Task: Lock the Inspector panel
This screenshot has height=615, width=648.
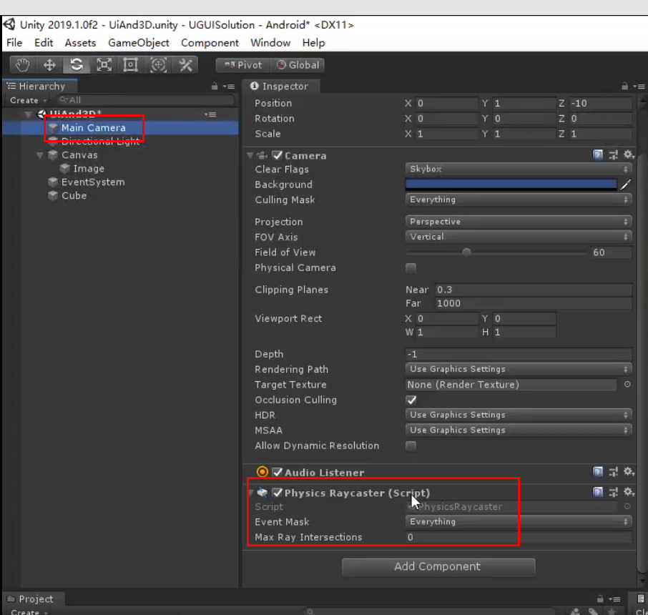Action: 625,87
